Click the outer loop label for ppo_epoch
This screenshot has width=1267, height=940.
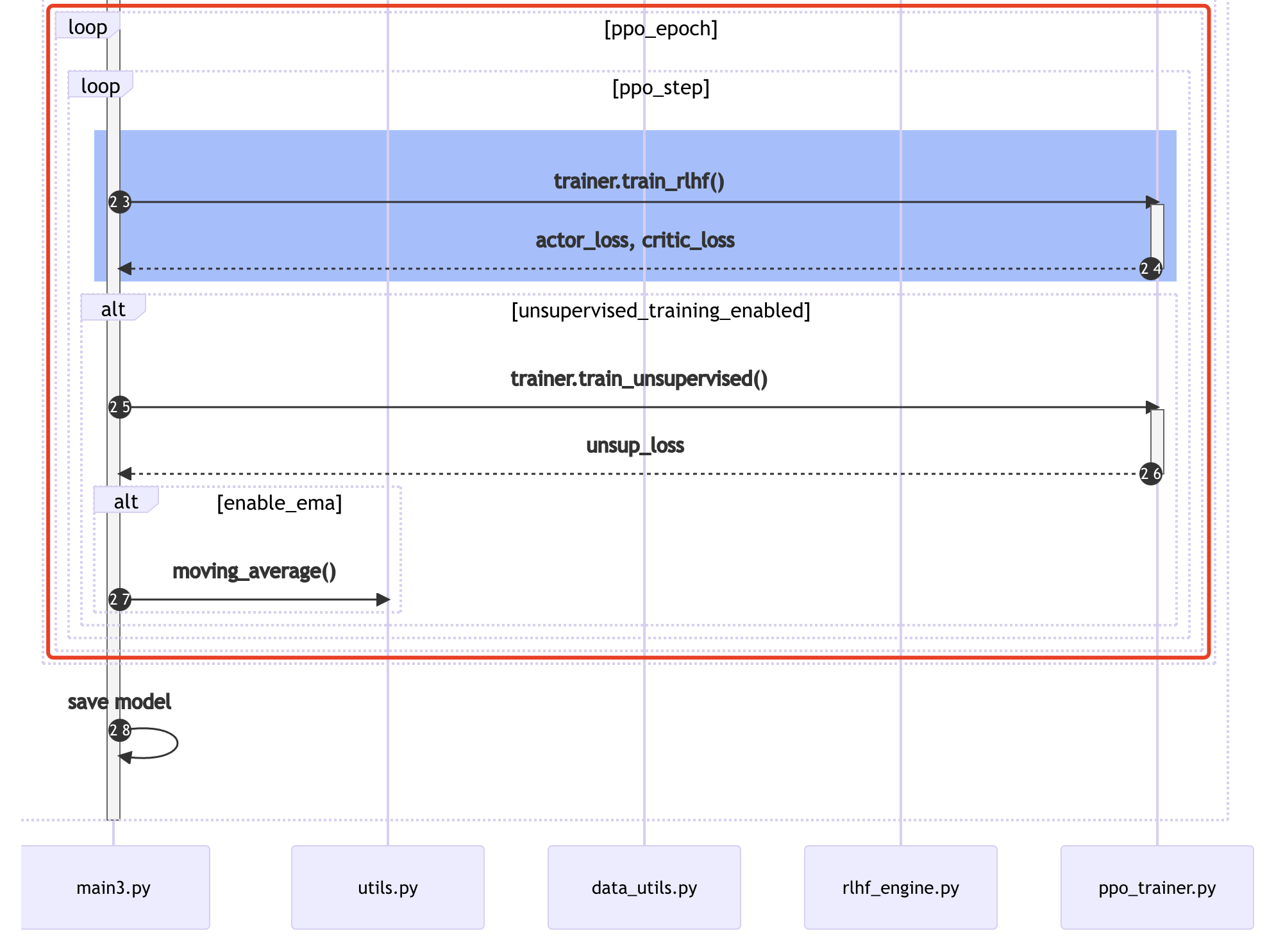pyautogui.click(x=87, y=27)
